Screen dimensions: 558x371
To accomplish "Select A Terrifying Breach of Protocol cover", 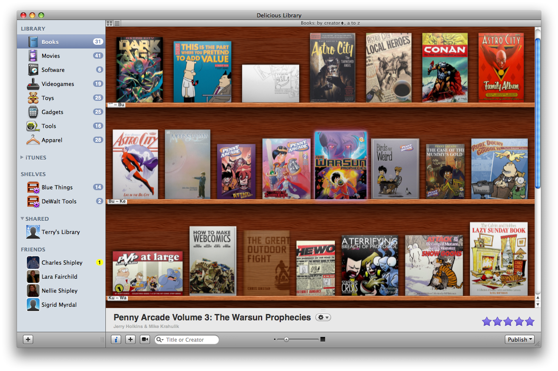I will point(370,265).
